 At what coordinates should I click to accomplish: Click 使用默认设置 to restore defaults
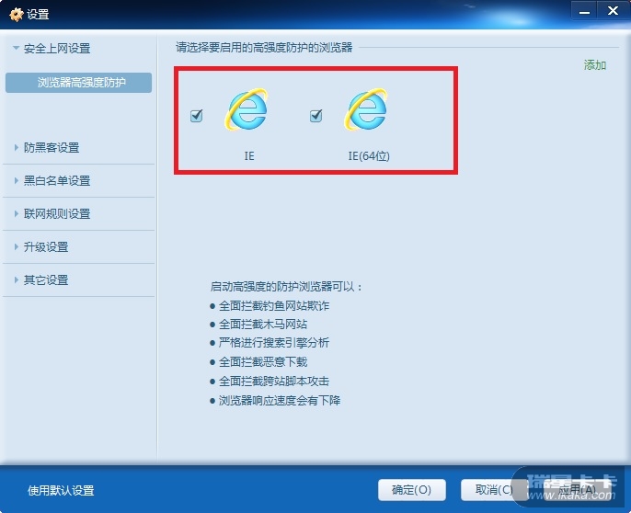click(x=61, y=490)
